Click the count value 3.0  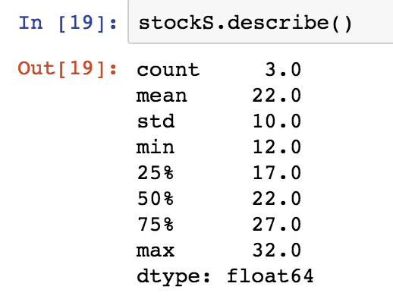point(283,70)
